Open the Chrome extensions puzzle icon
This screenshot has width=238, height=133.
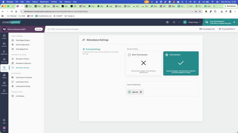[215, 11]
